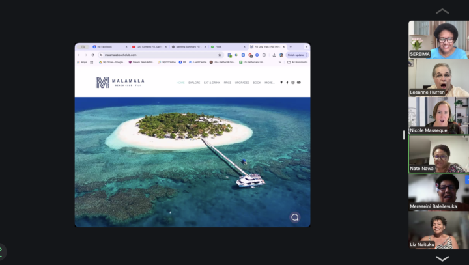Open the Extensions puzzle icon

[264, 55]
